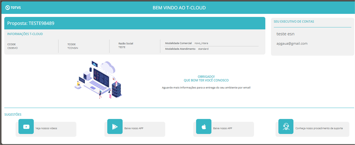This screenshot has width=355, height=145.
Task: Click the TOTVS logo in header
Action: coord(13,8)
